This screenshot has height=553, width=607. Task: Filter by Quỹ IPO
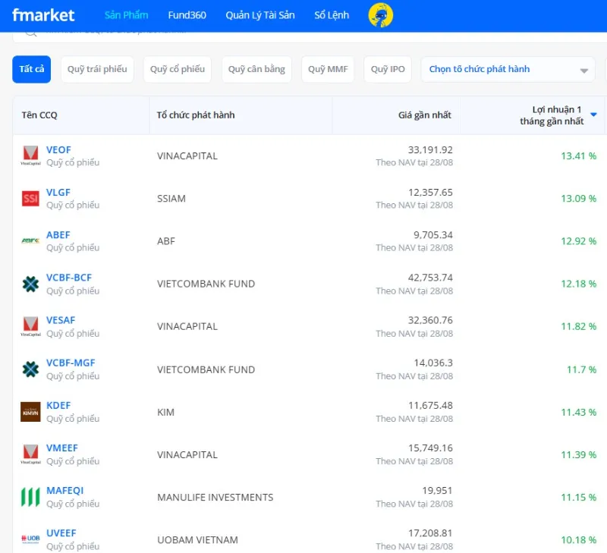coord(388,69)
